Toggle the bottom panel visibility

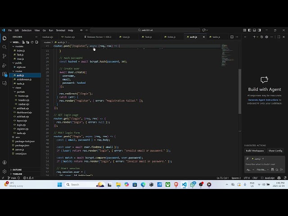[x=254, y=30]
